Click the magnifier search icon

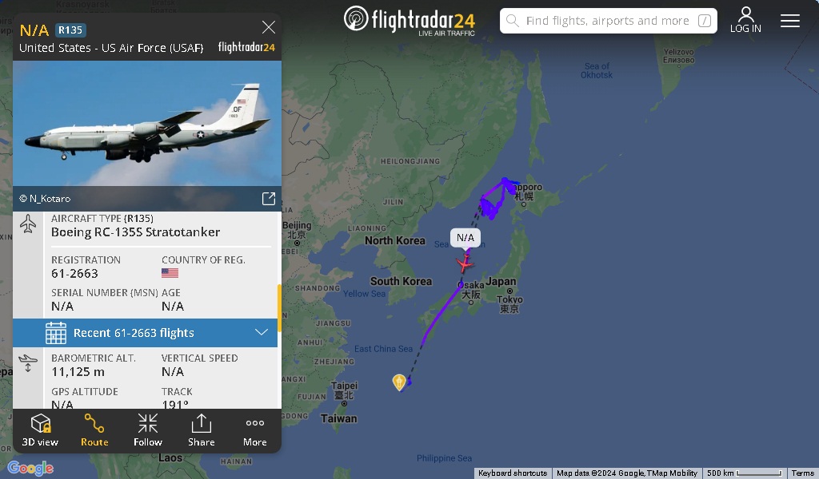(x=513, y=21)
